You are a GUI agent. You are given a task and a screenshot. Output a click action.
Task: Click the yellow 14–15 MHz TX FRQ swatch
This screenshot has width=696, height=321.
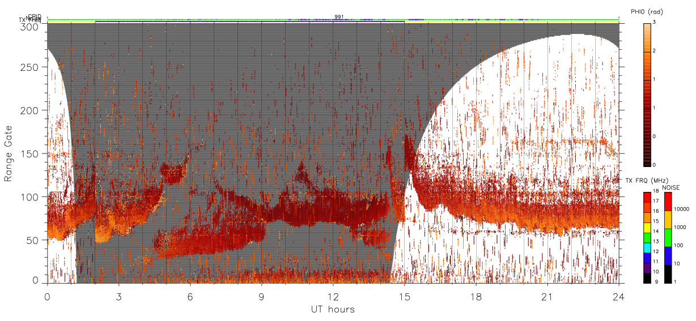point(647,228)
